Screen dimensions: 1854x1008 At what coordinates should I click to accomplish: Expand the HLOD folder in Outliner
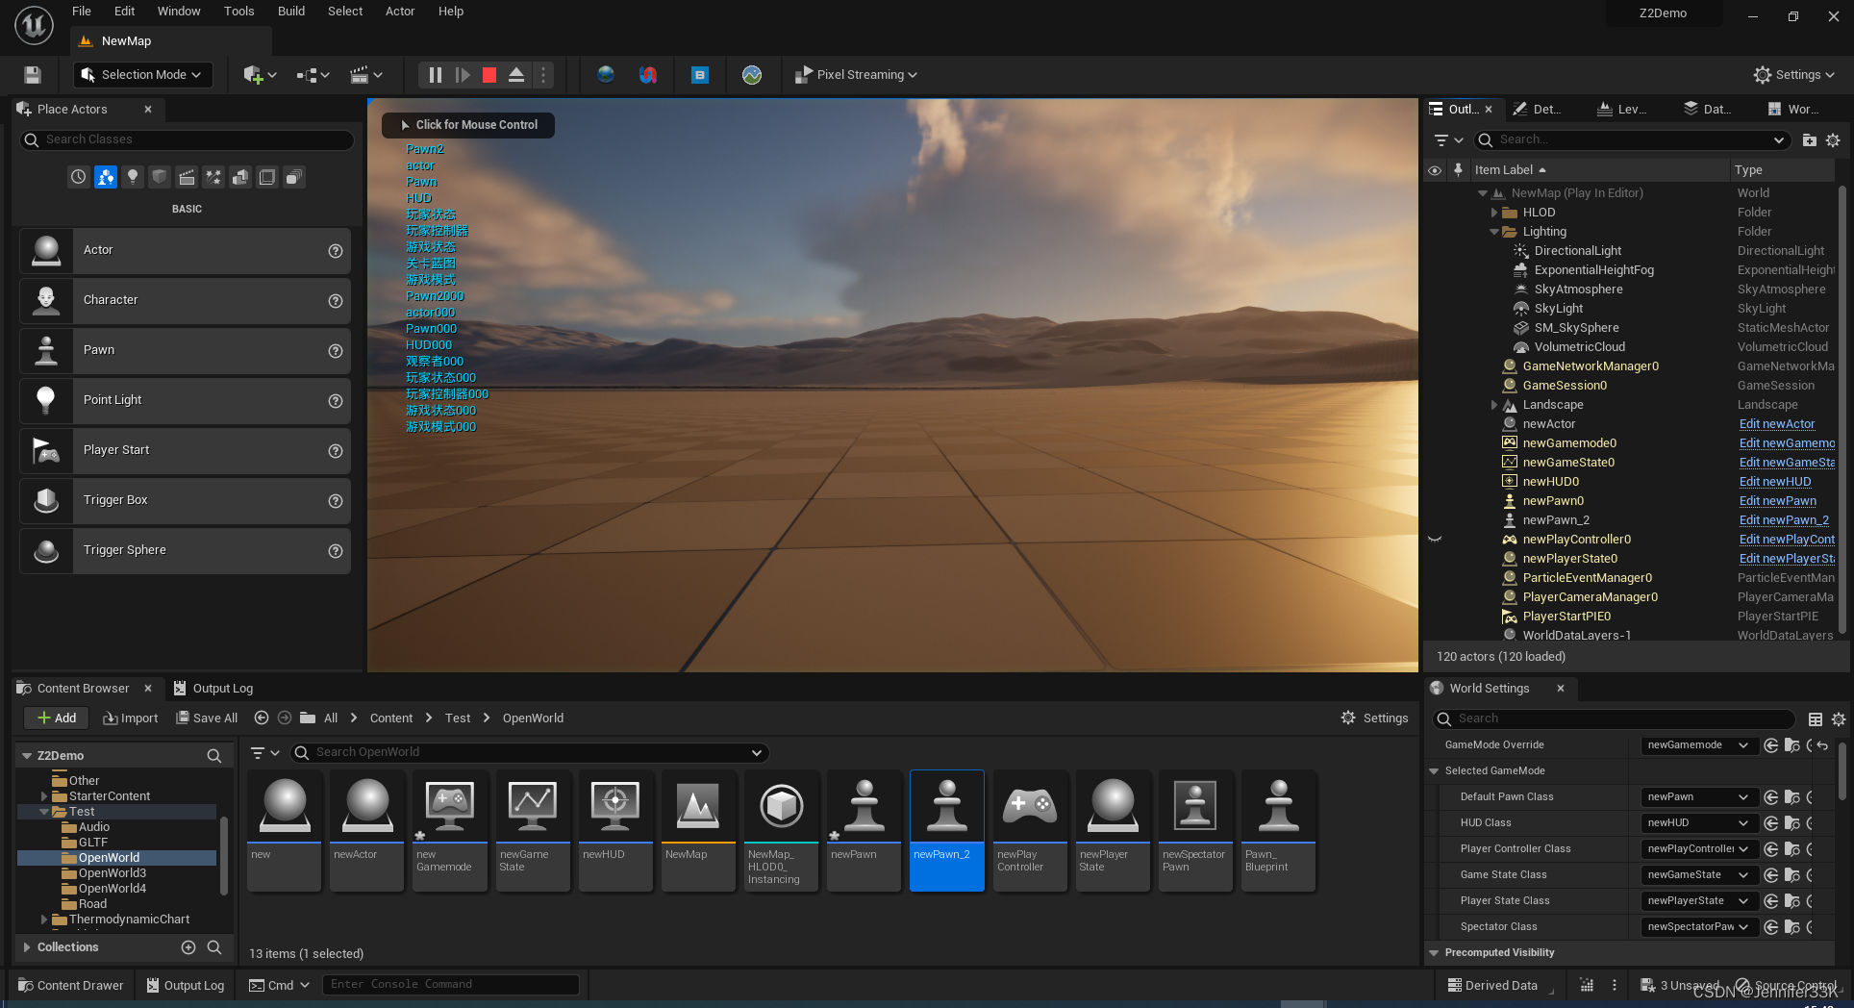pyautogui.click(x=1494, y=213)
